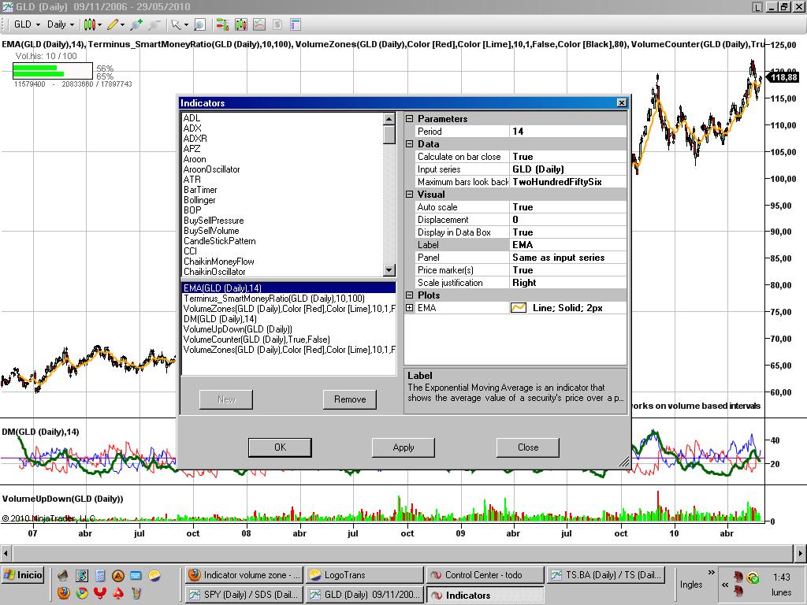The width and height of the screenshot is (807, 605).
Task: Click the Ingles language indicator
Action: (690, 585)
